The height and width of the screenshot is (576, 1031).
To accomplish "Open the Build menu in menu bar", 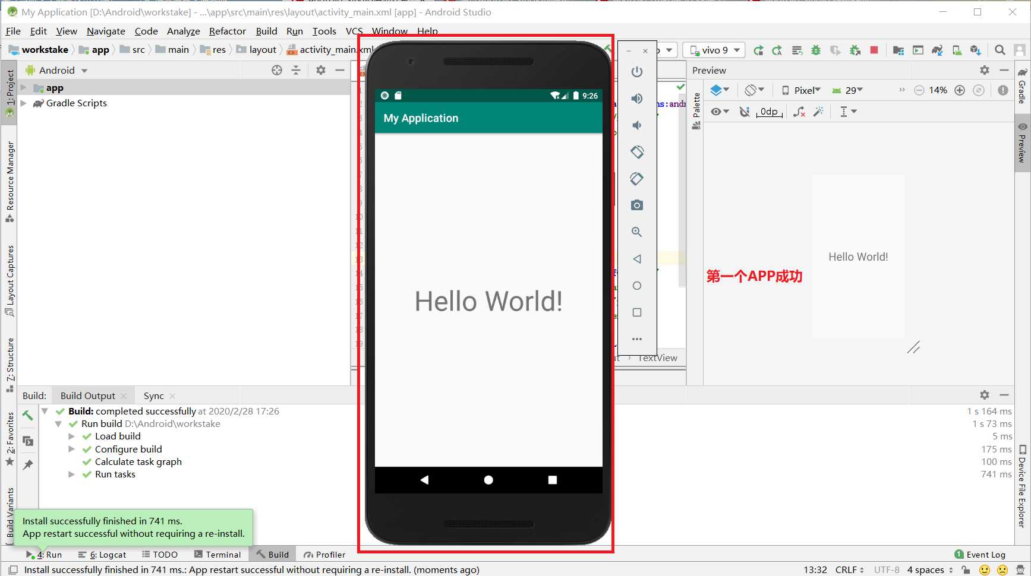I will [266, 31].
